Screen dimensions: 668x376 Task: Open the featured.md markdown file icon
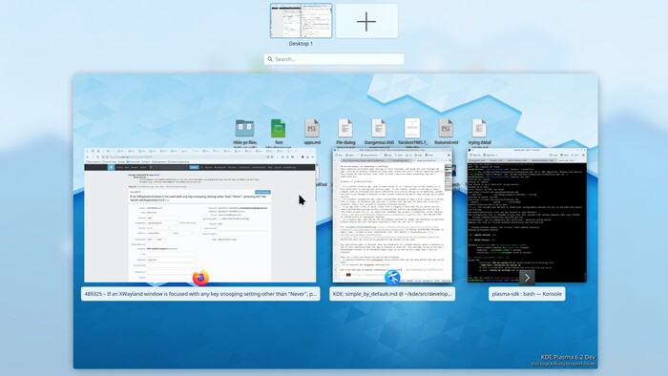[x=446, y=128]
